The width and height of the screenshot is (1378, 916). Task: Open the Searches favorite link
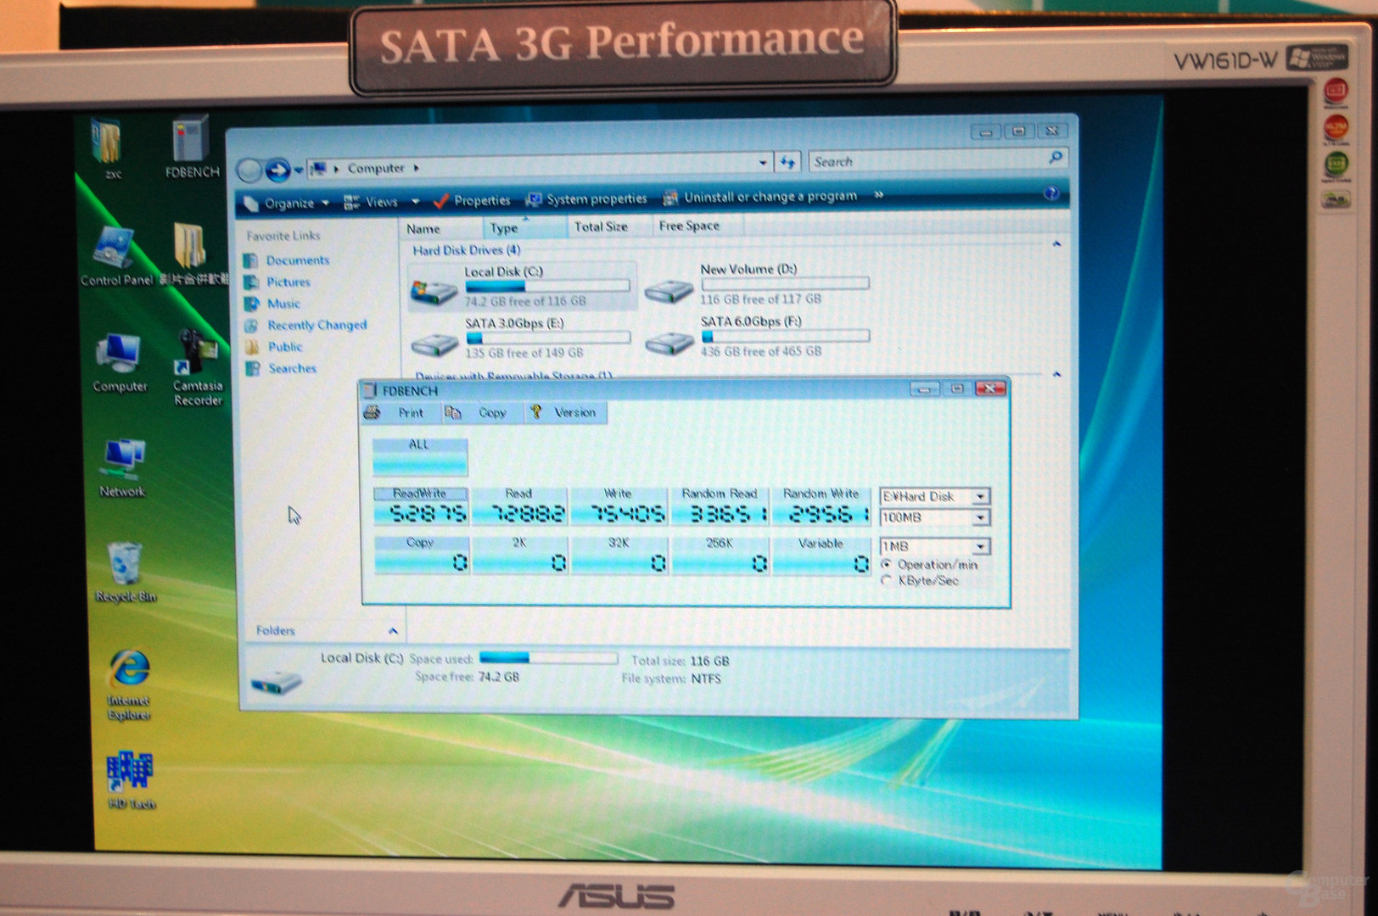click(x=292, y=369)
